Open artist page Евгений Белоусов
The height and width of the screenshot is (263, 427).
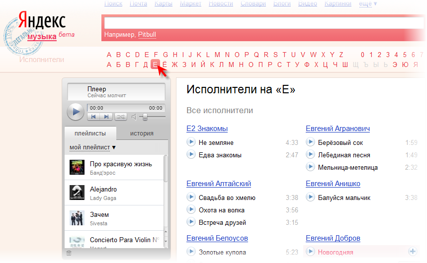tap(217, 238)
